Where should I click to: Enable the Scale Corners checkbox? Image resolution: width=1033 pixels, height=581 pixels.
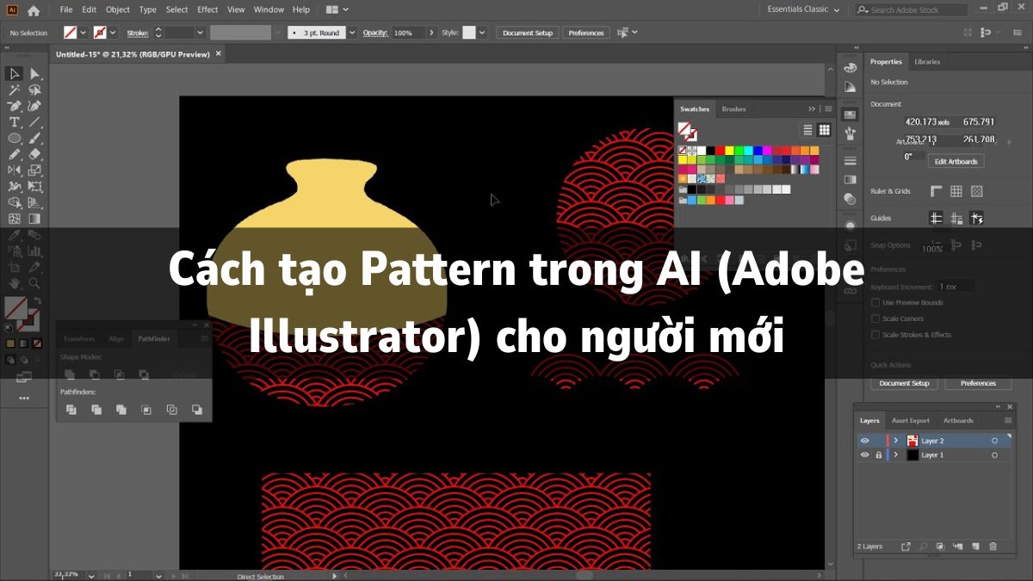tap(875, 318)
